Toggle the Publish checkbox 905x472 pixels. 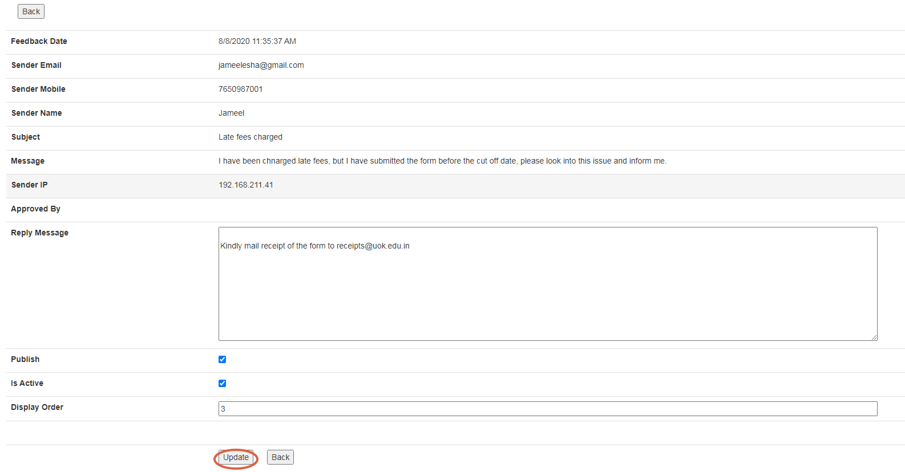(223, 359)
